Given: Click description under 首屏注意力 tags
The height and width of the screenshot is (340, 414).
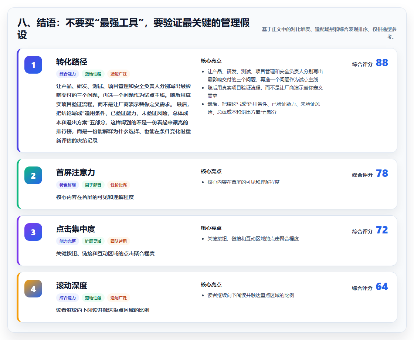Looking at the screenshot, I should click(95, 197).
